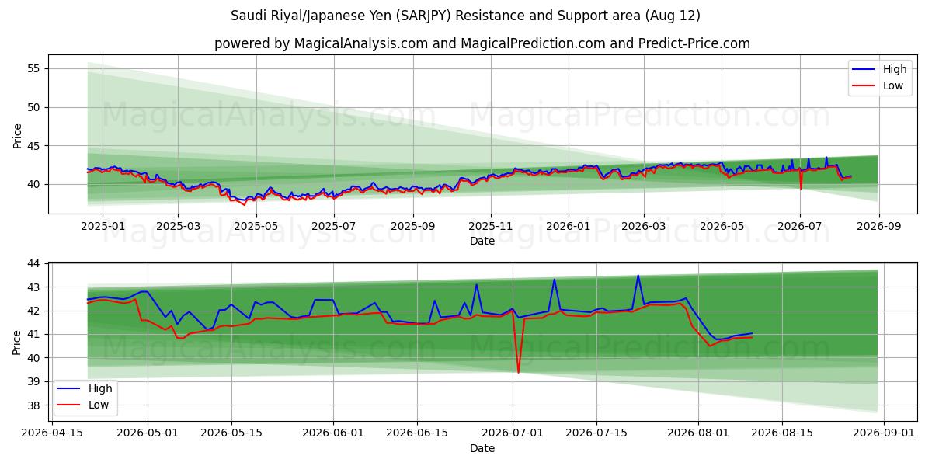
Task: Click the '2025-05' tick label on the top chart
Action: [256, 226]
